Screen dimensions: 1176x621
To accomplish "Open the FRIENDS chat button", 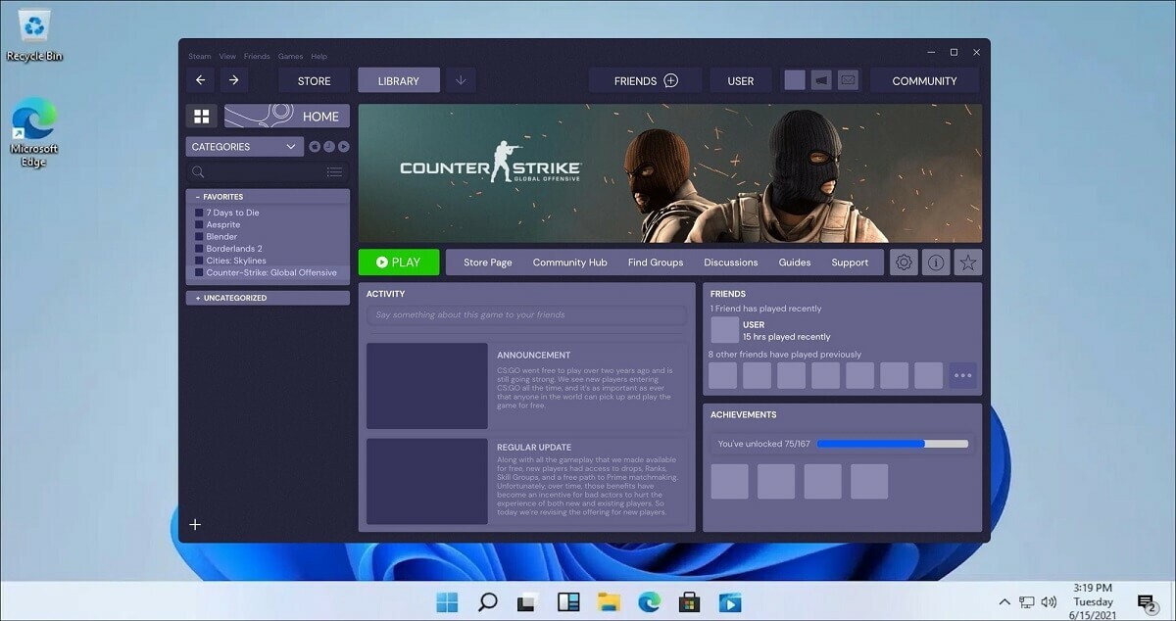I will click(646, 80).
